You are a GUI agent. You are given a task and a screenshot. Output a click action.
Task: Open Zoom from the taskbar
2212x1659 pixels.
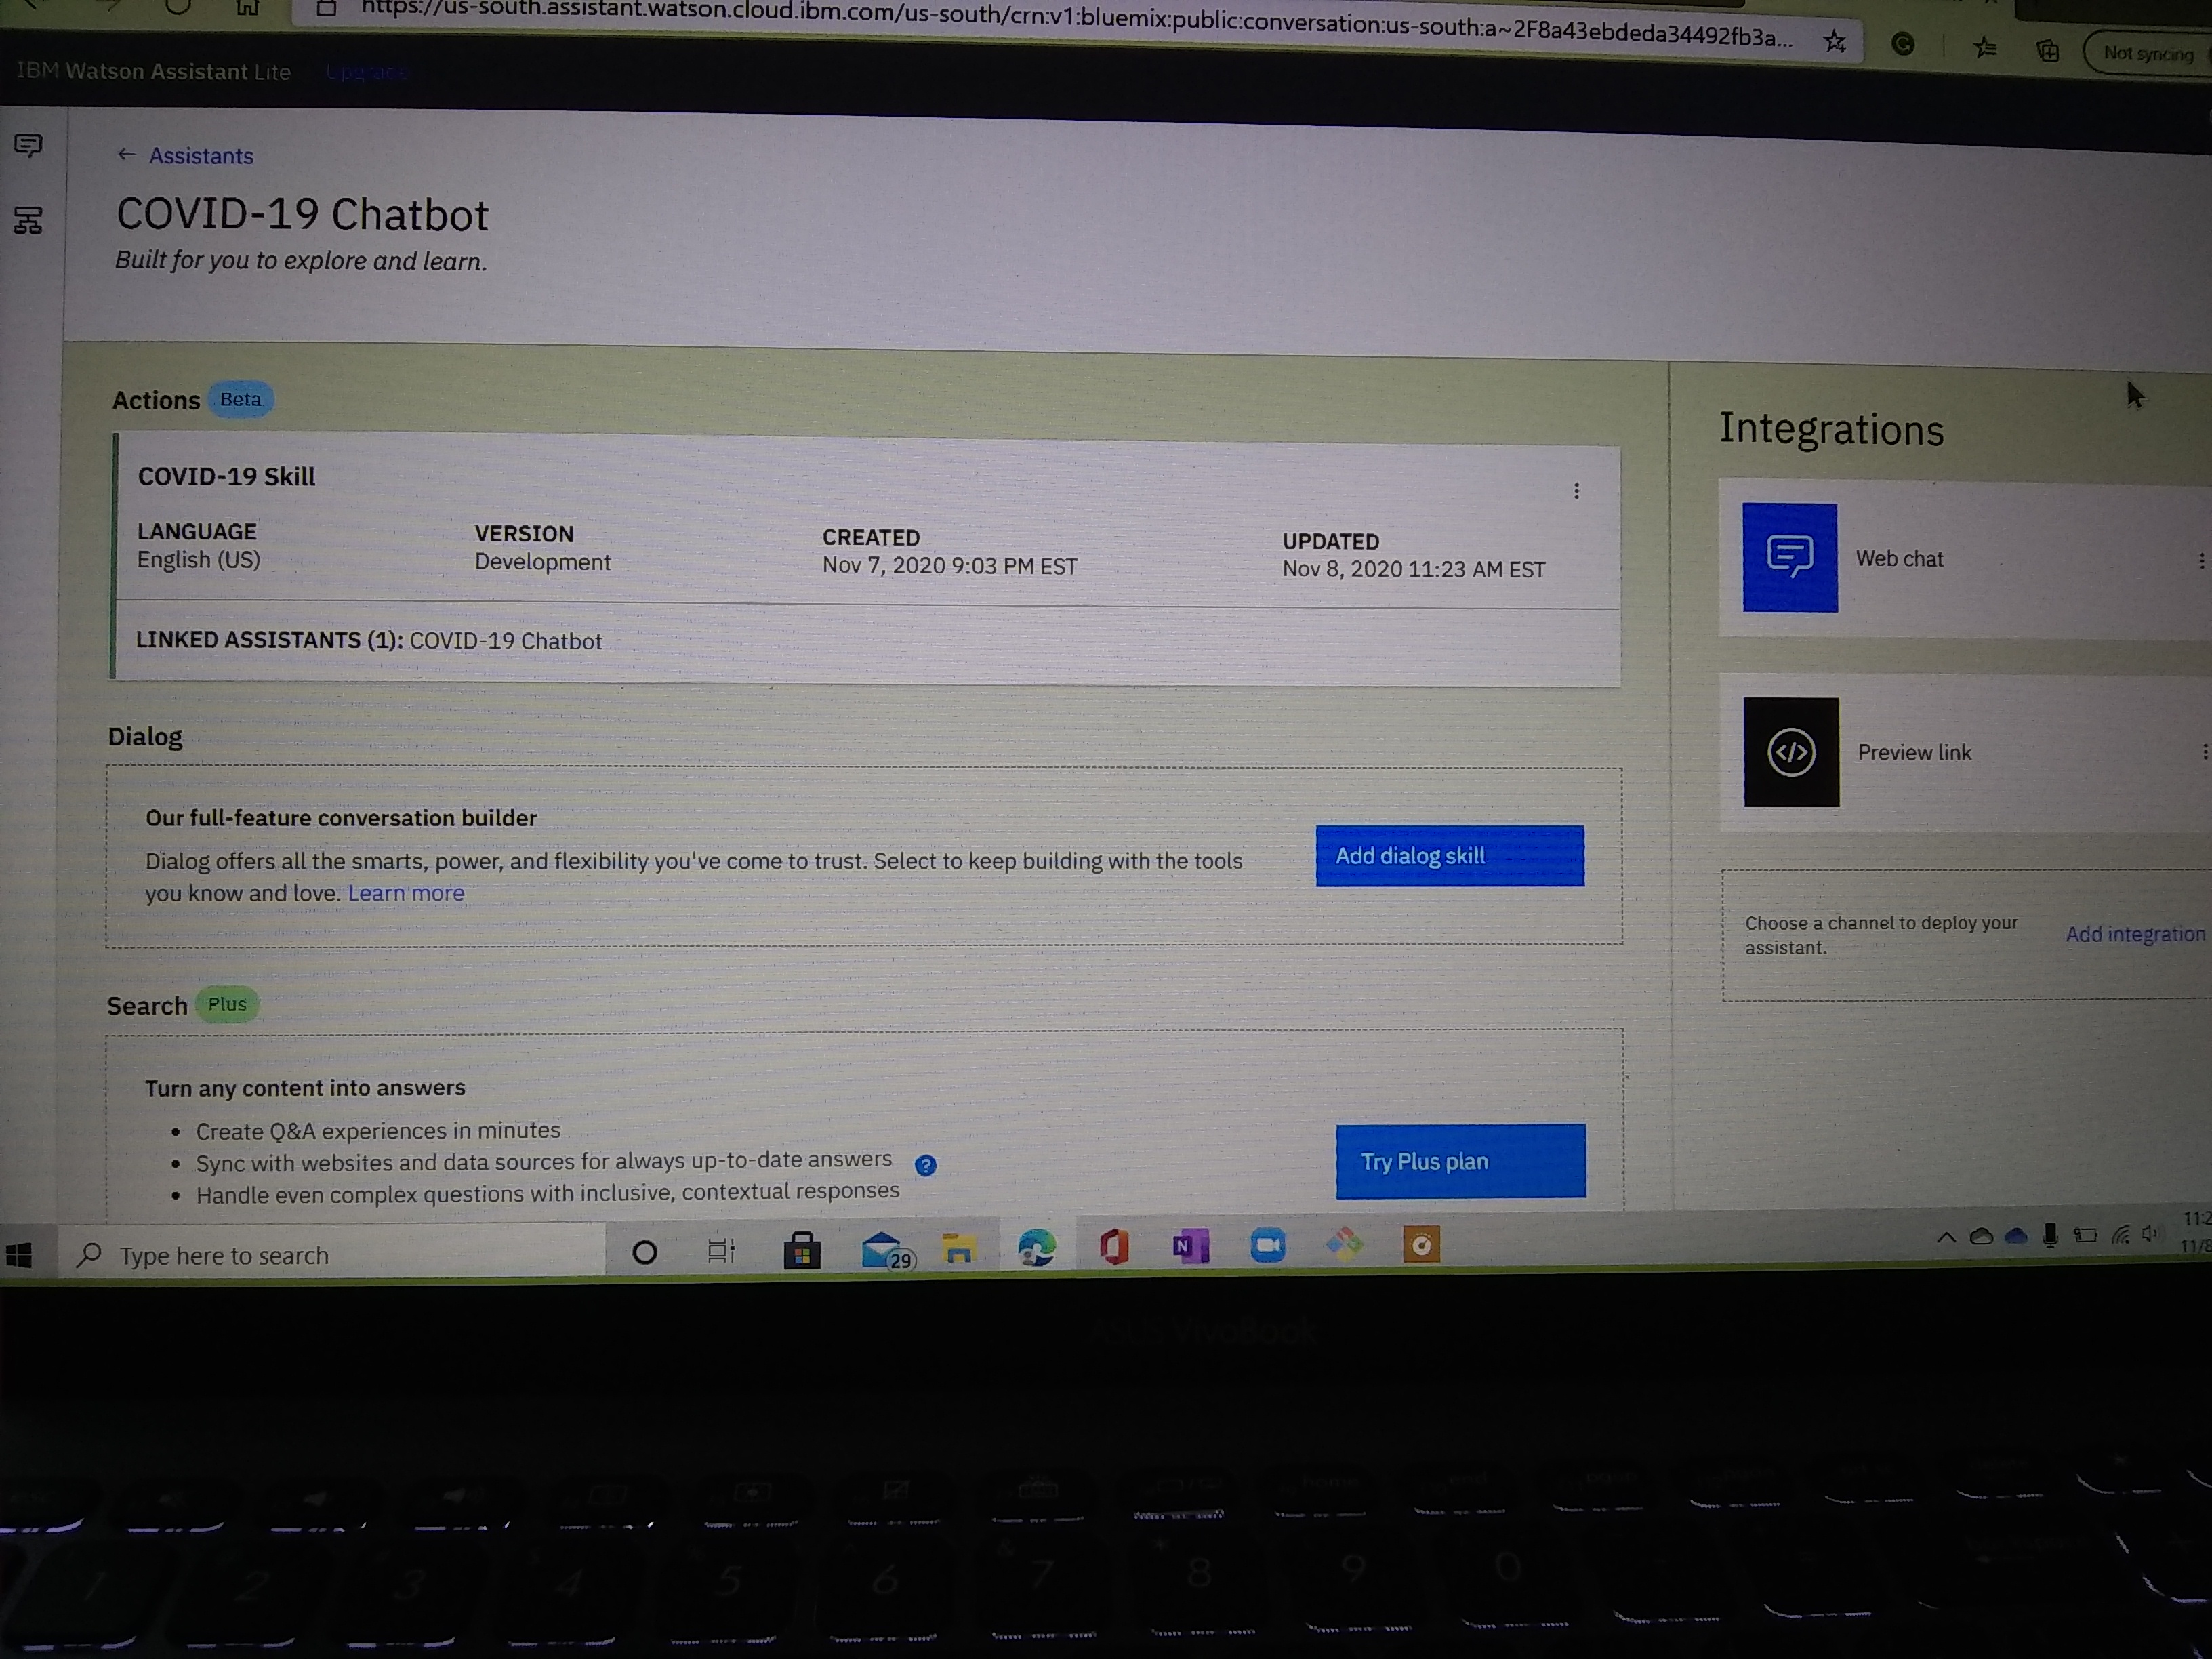(x=1267, y=1246)
